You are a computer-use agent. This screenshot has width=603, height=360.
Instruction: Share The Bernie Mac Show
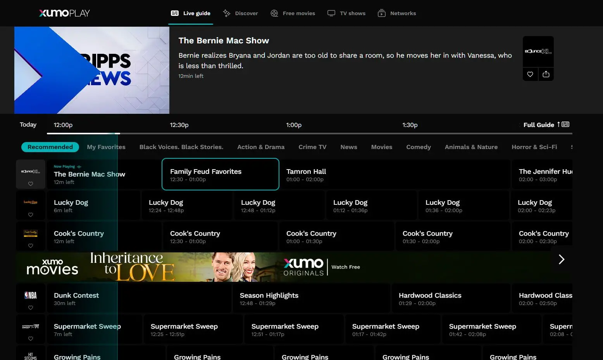click(x=546, y=74)
